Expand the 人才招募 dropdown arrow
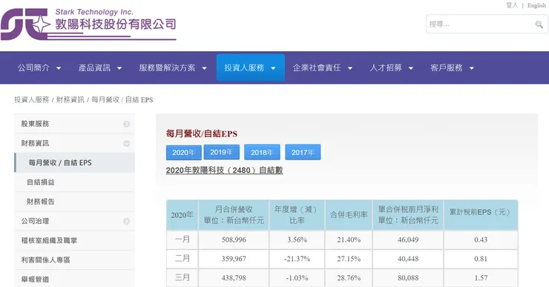This screenshot has width=549, height=287. [x=411, y=68]
